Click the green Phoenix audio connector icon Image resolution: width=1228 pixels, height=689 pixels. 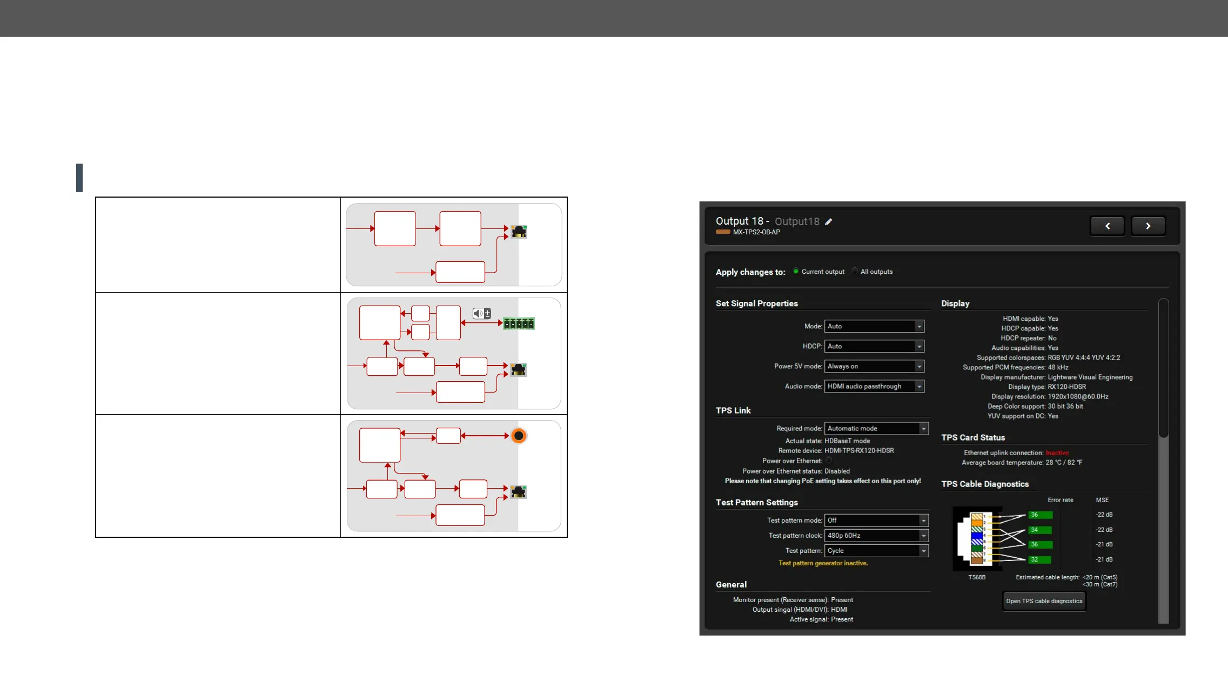tap(519, 324)
